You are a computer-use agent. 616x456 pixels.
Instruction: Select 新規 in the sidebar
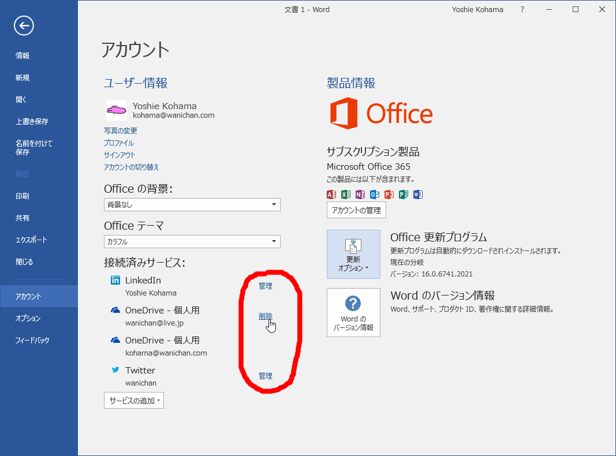coord(23,78)
